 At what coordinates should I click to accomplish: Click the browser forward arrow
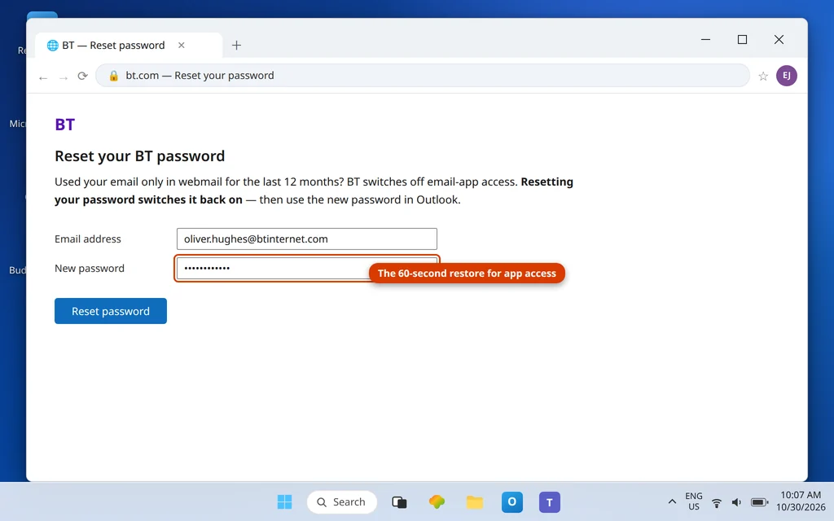[x=64, y=77]
